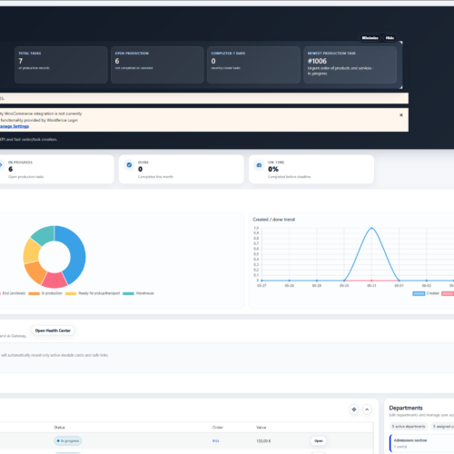454x454 pixels.
Task: Click the Created / done trend title
Action: tap(273, 220)
